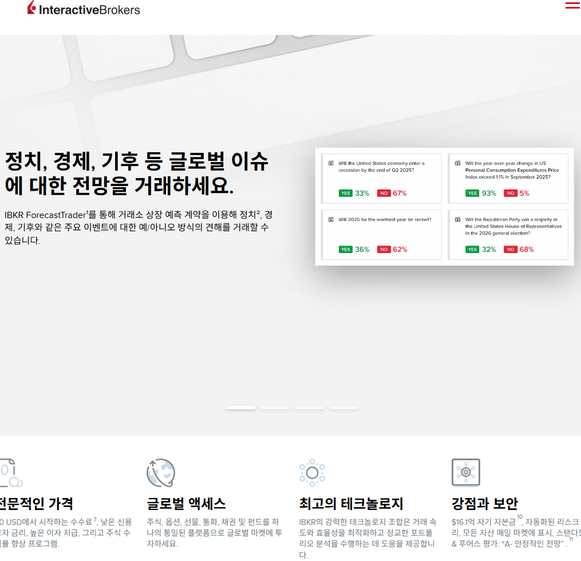The image size is (581, 561).
Task: Click the description mentioning 'USD에서 시작하는 수수료'
Action: [x=66, y=533]
